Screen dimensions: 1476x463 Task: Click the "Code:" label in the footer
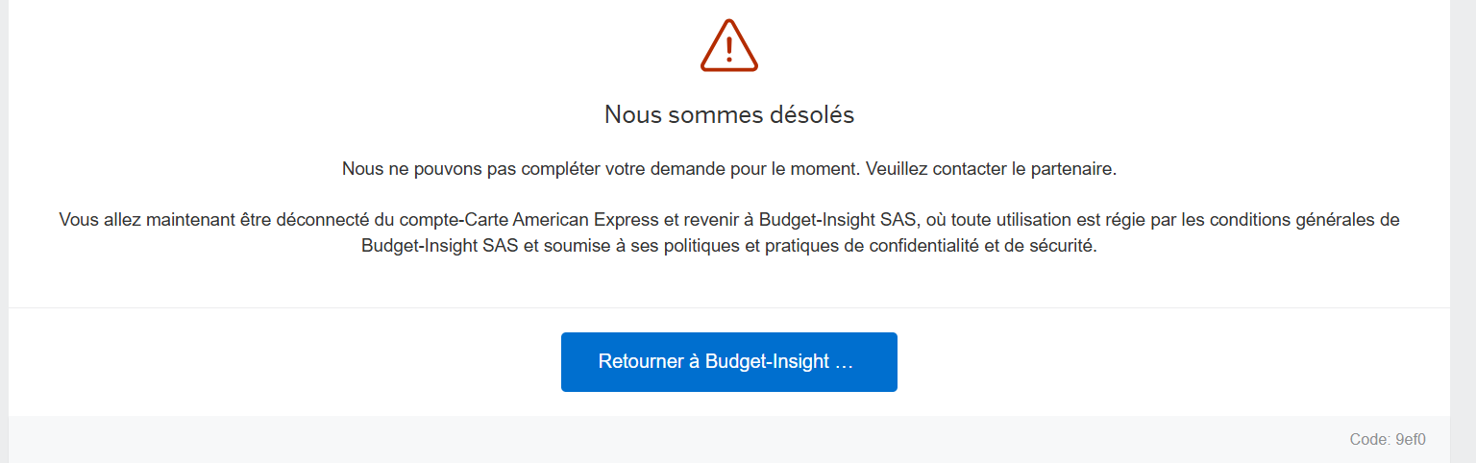tap(1370, 440)
